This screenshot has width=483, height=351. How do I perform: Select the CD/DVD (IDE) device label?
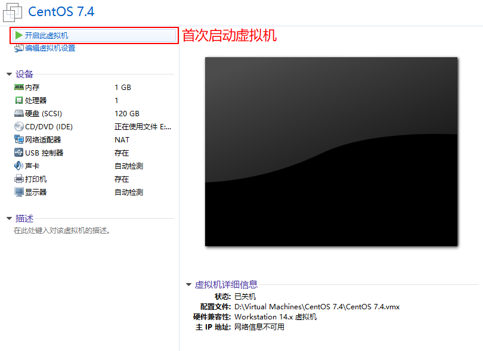click(x=49, y=127)
